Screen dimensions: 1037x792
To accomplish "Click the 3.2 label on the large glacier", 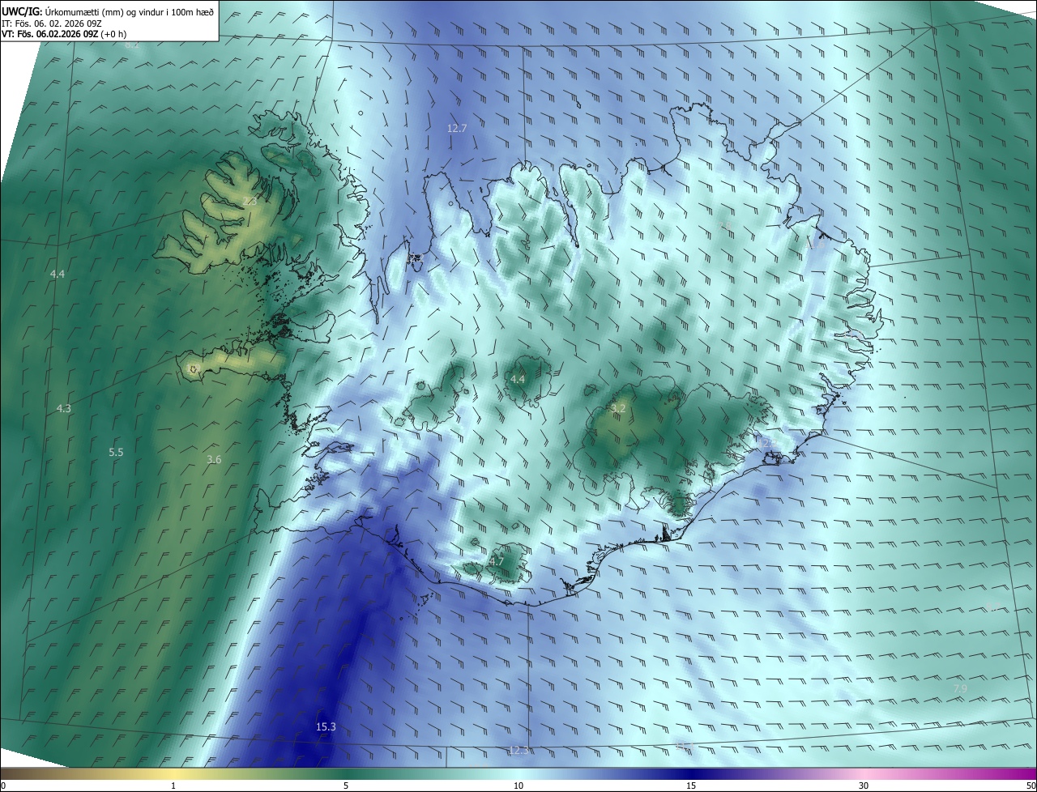I will coord(618,408).
